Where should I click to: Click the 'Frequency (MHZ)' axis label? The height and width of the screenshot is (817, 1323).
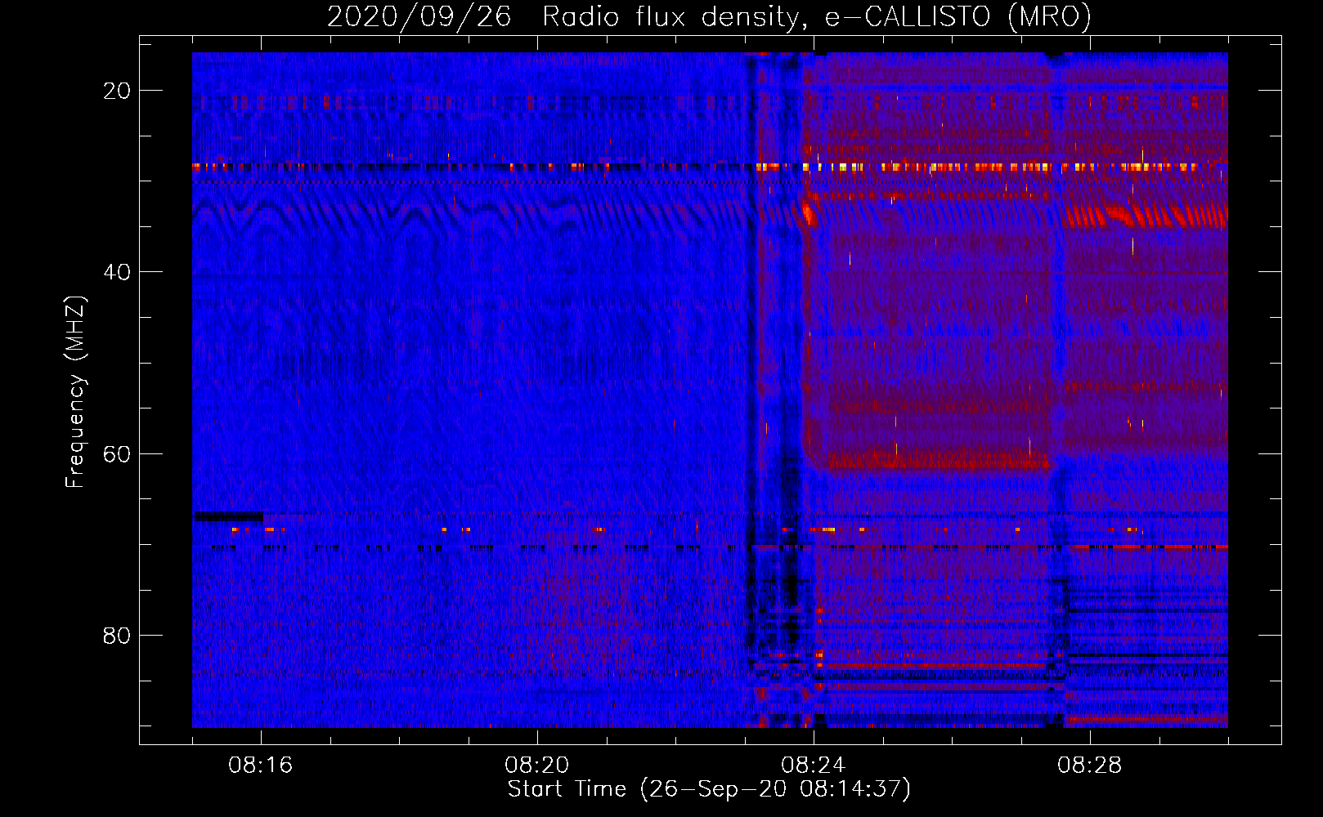[x=75, y=392]
